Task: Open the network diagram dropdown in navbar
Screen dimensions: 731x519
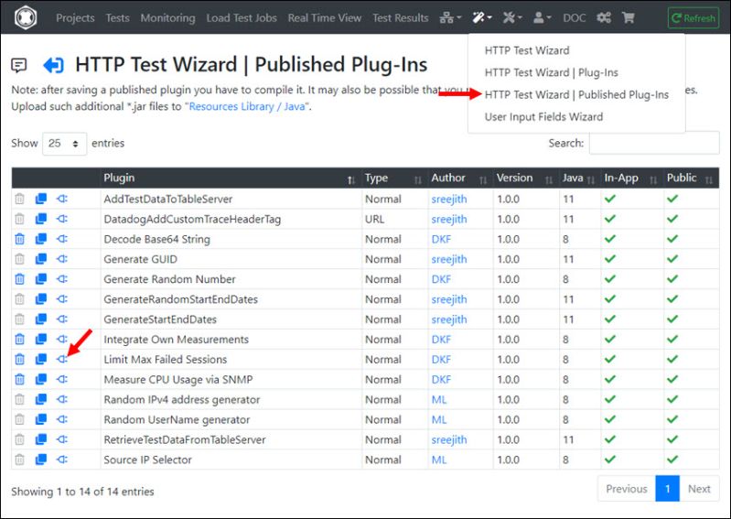Action: coord(450,17)
